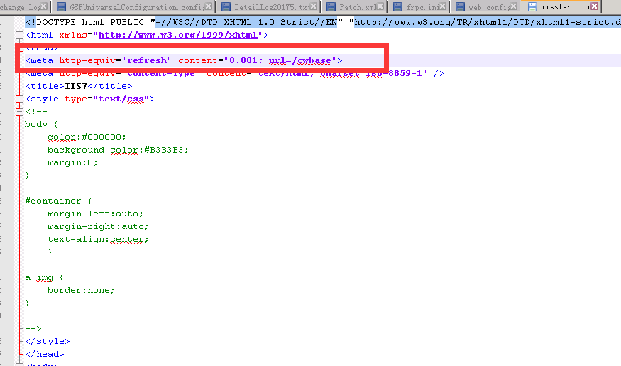Click the save-state icon on the iisstart.htm tab
This screenshot has width=621, height=366.
(x=532, y=7)
